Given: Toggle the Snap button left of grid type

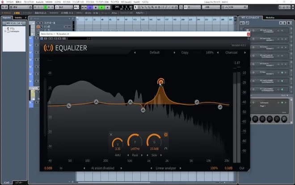Looking at the screenshot, I should (x=185, y=7).
